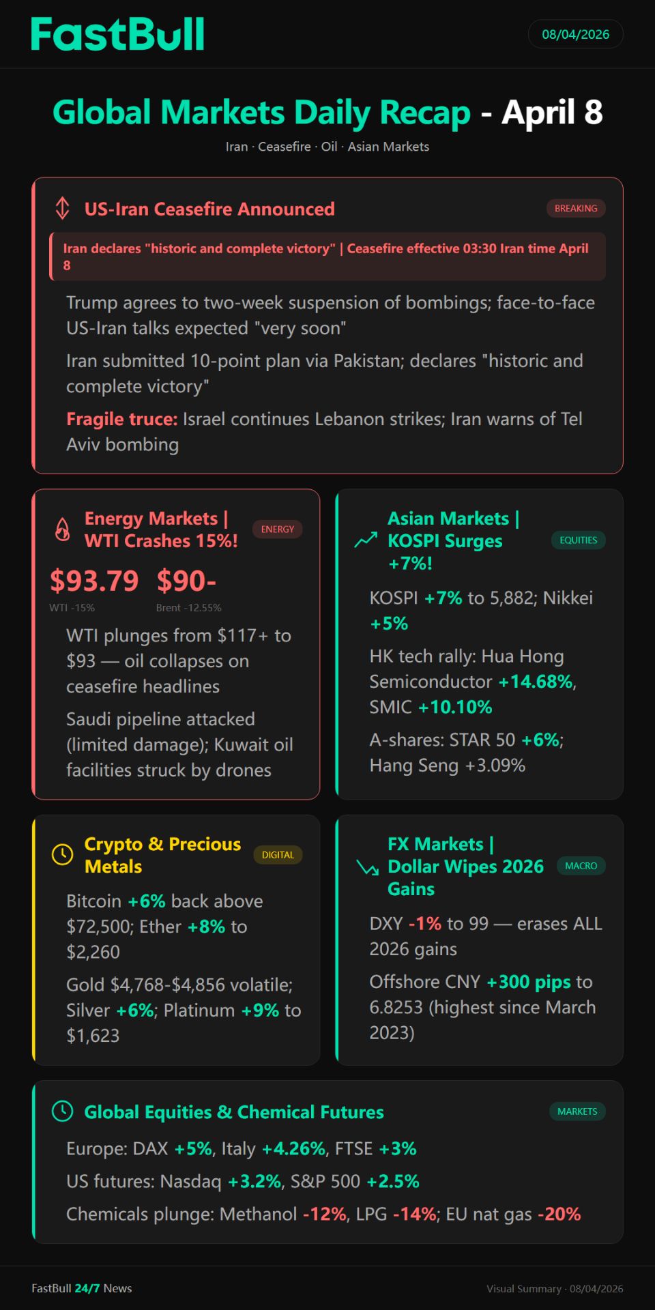Click the falling trend arrow icon

[x=367, y=867]
